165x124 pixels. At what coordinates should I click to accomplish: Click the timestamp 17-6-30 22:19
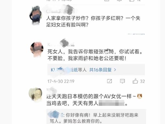61,81
